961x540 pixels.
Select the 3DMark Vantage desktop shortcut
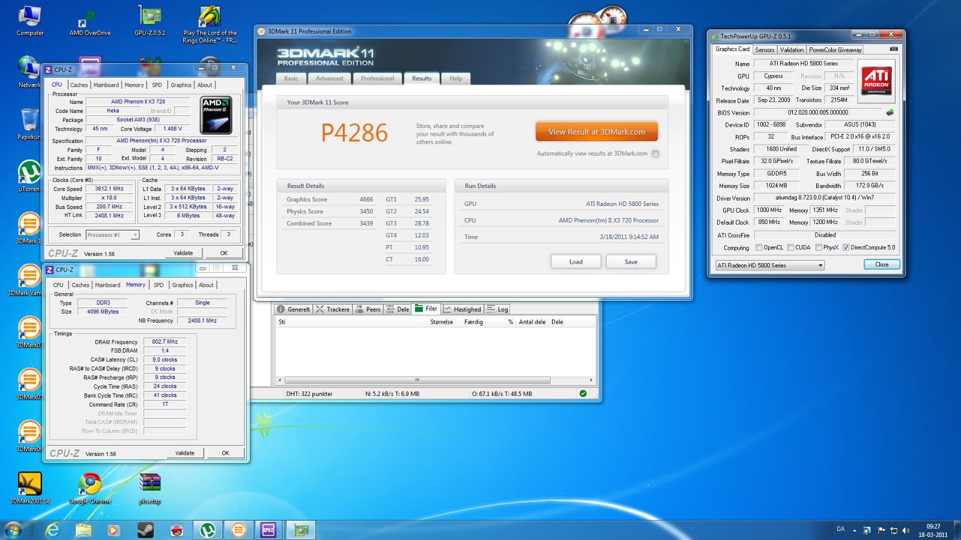click(x=28, y=281)
